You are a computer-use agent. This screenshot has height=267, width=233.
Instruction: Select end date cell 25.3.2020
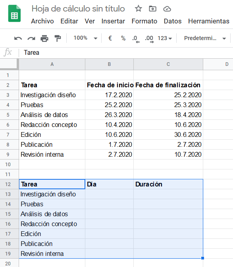[168, 105]
